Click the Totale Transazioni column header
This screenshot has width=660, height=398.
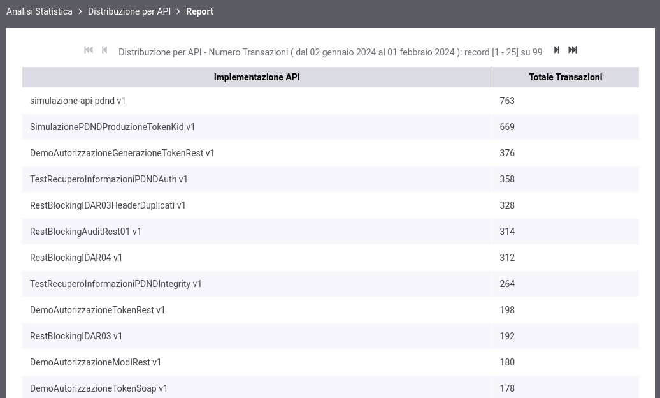(565, 77)
